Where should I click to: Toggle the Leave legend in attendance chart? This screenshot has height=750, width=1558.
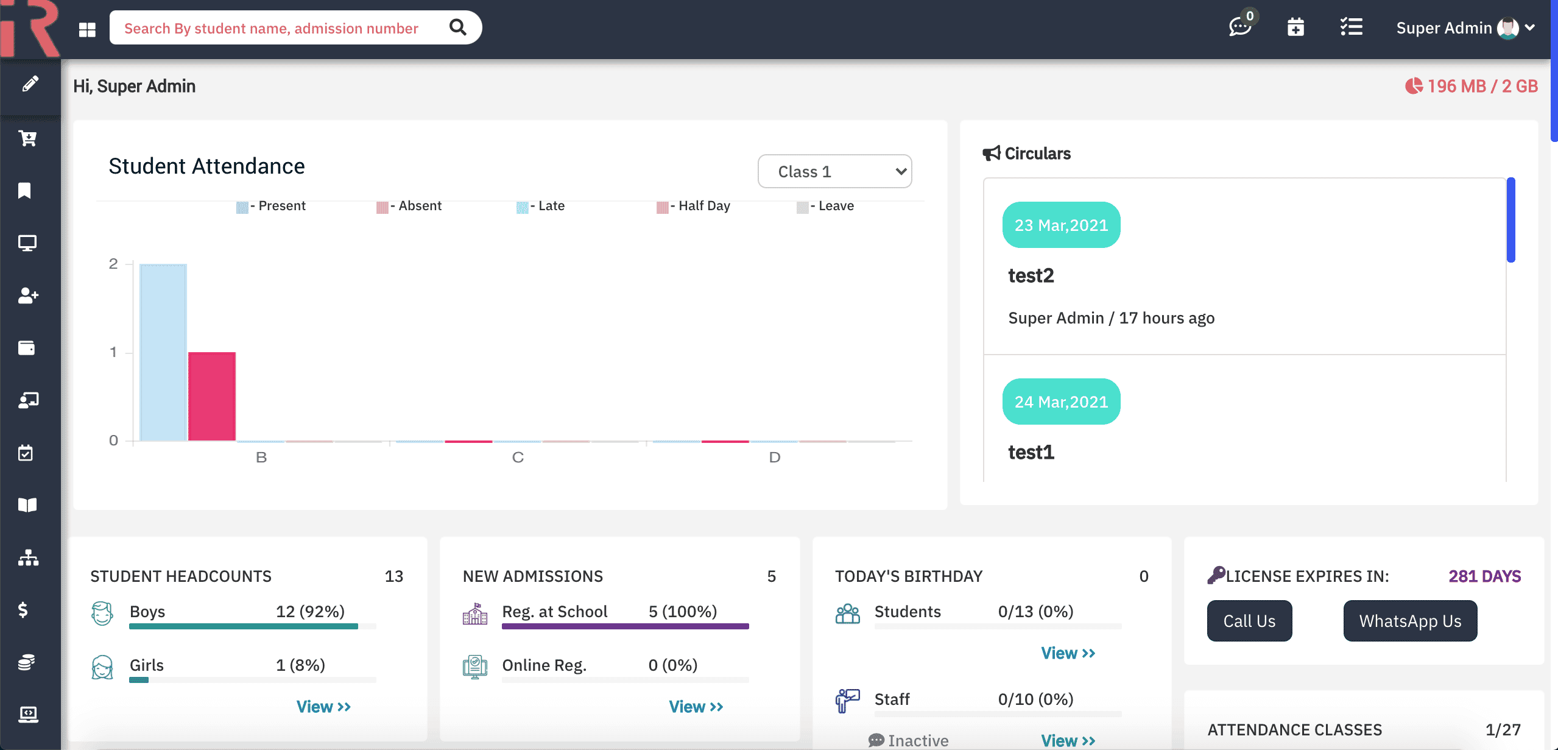826,206
